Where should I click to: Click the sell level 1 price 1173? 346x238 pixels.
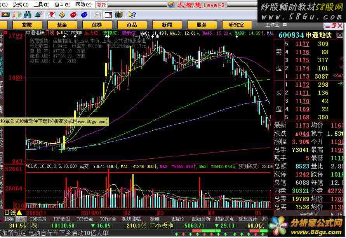pyautogui.click(x=302, y=77)
